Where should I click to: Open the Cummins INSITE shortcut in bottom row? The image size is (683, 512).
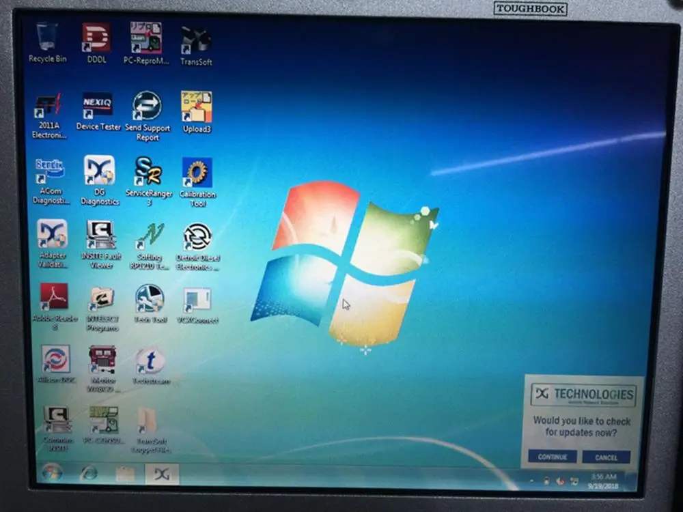tap(57, 429)
